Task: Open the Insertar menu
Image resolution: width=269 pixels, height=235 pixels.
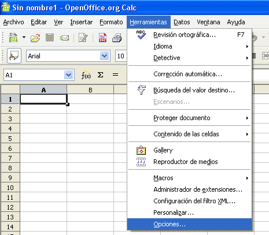Action: (82, 22)
